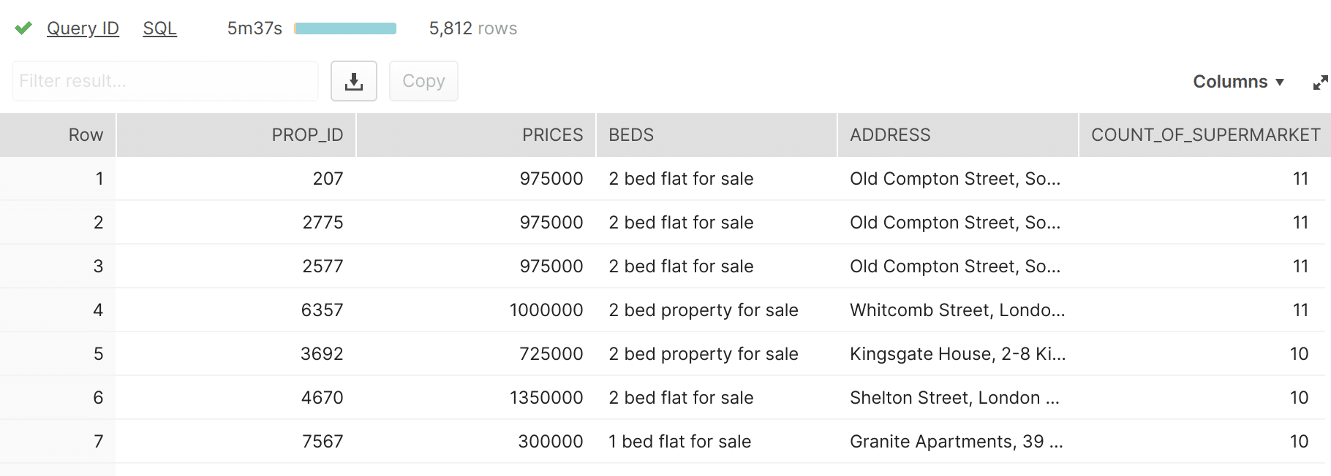
Task: Click the Whitcomb Street address cell
Action: click(x=957, y=310)
